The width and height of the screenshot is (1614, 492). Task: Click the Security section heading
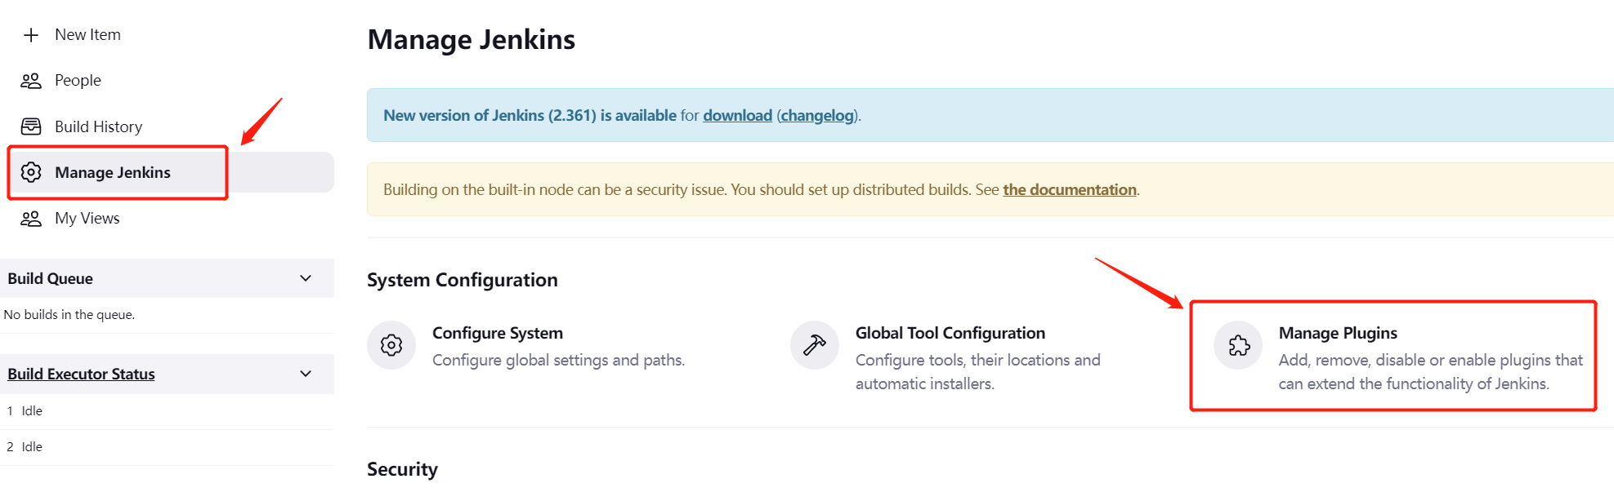[x=402, y=469]
